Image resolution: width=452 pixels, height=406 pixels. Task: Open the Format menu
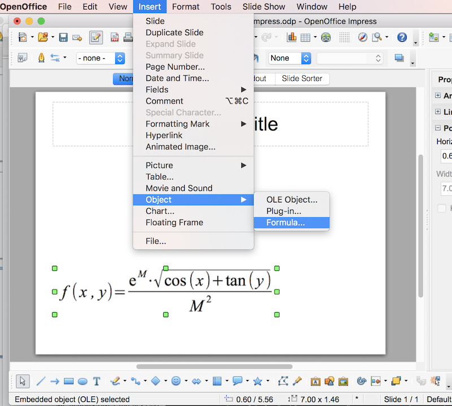185,6
